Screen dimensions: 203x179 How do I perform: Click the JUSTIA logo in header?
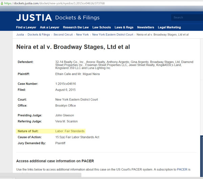pos(34,18)
